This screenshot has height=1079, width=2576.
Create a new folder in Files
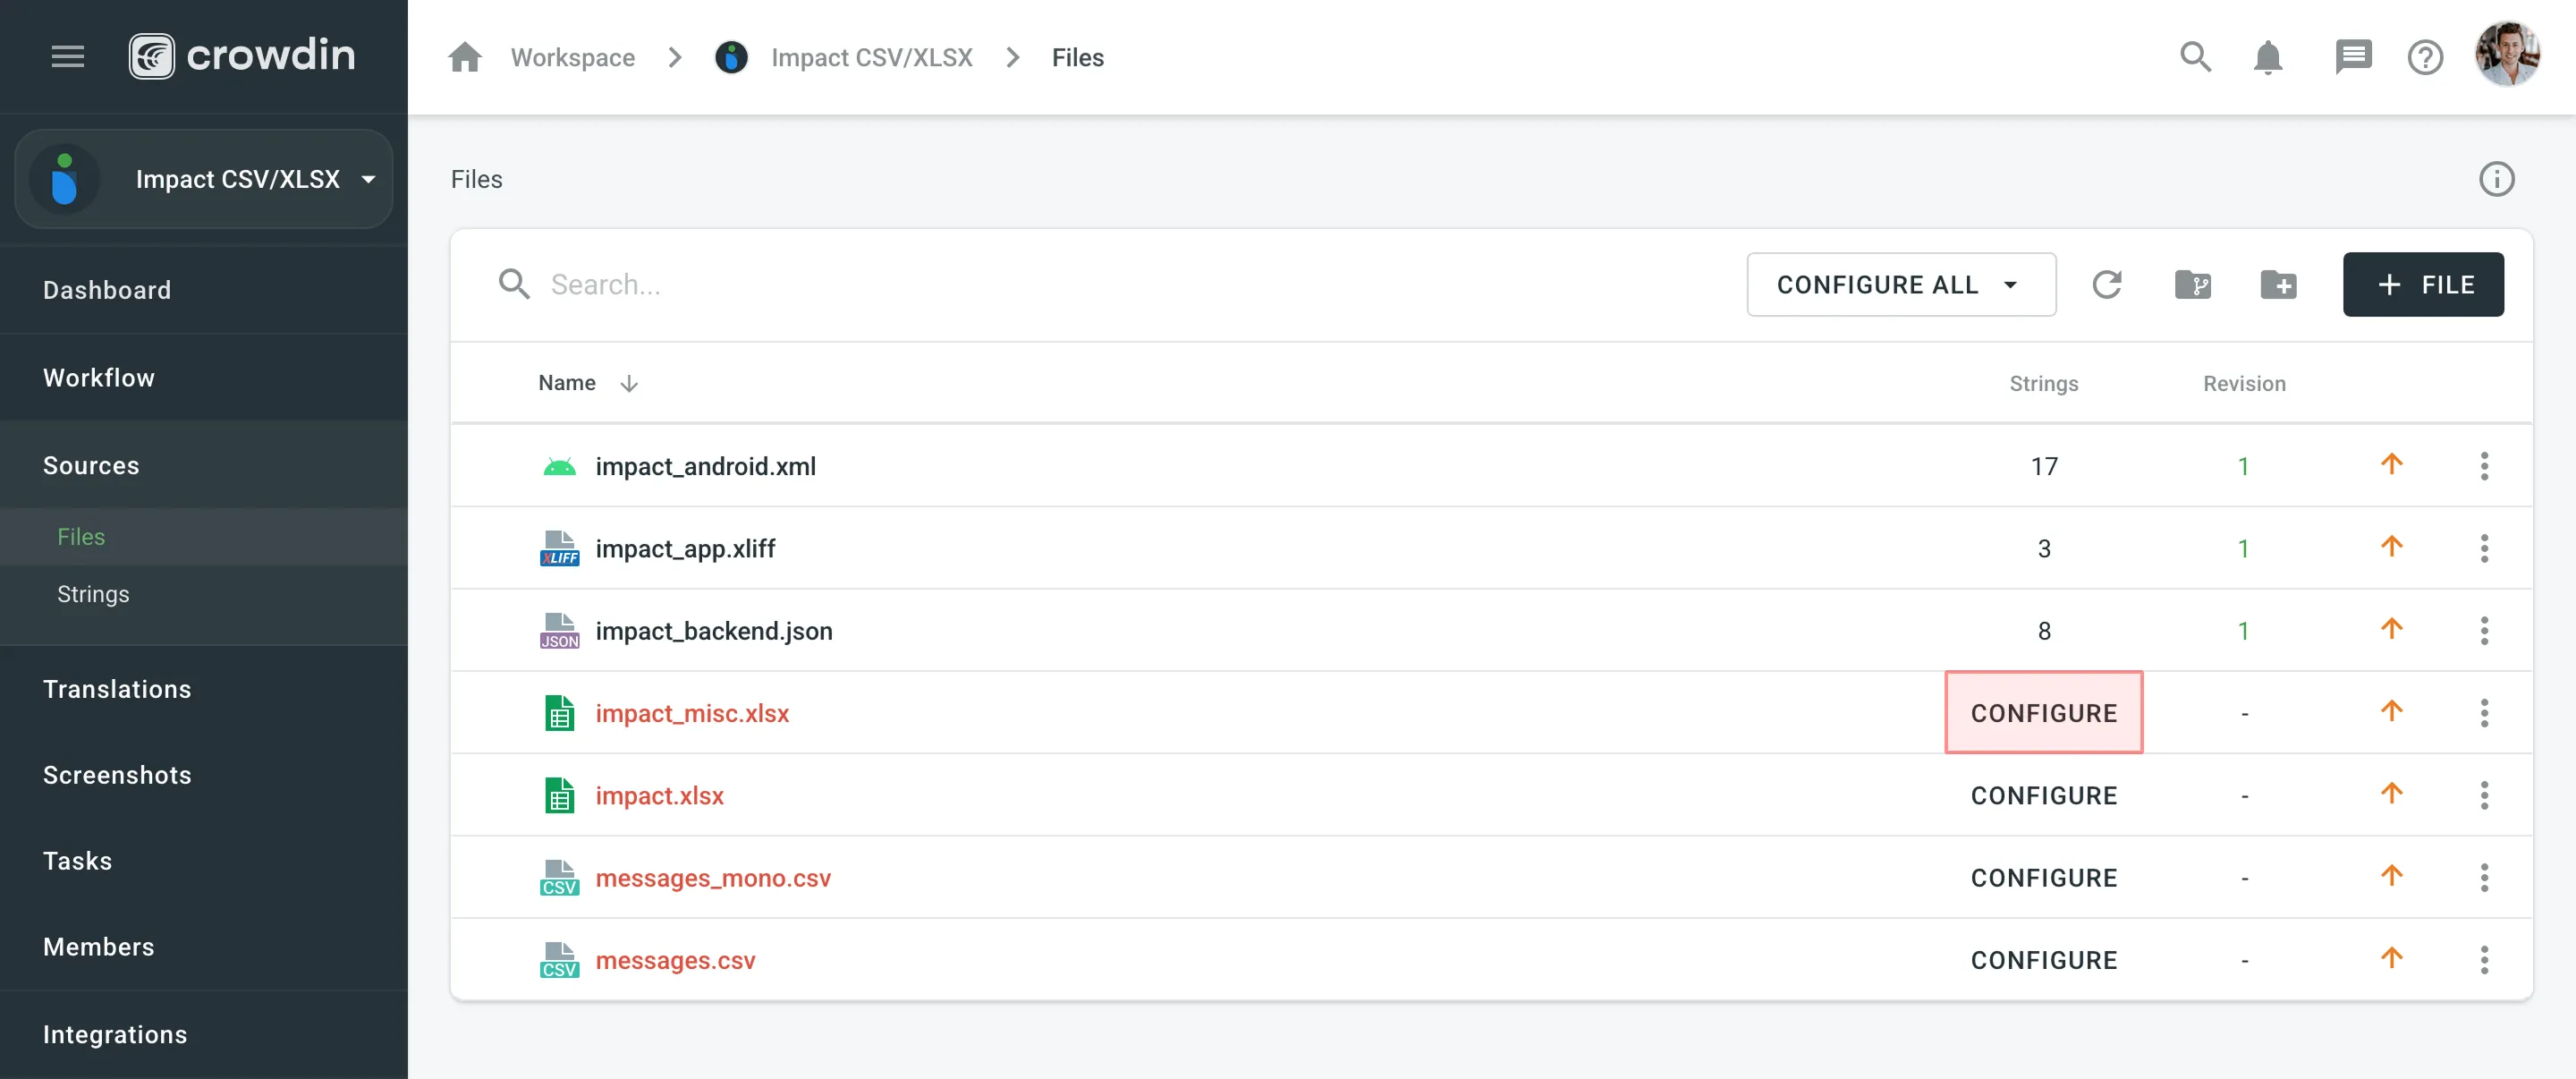click(2279, 284)
